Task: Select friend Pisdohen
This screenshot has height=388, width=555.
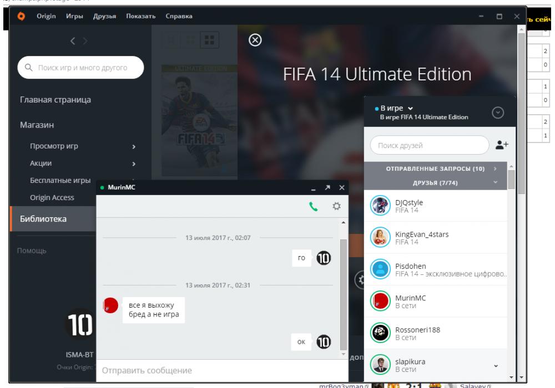Action: click(435, 269)
